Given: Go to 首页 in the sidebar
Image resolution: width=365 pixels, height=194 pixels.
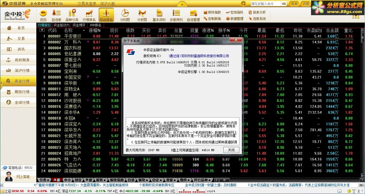Looking at the screenshot, I should 18,28.
